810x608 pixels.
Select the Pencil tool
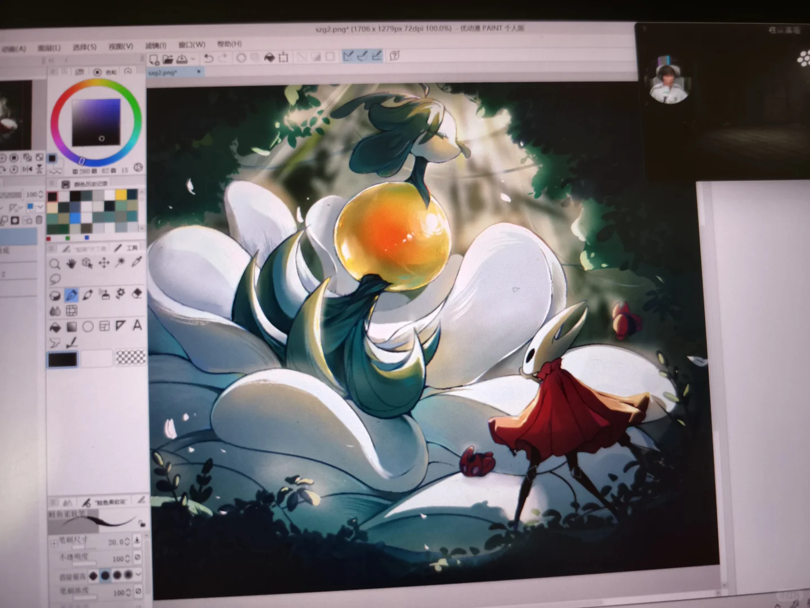(88, 294)
